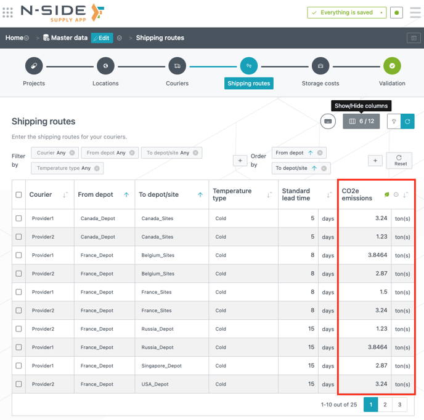The width and height of the screenshot is (424, 420).
Task: Check the first Provider1 Canada_Depot row
Action: (18, 218)
